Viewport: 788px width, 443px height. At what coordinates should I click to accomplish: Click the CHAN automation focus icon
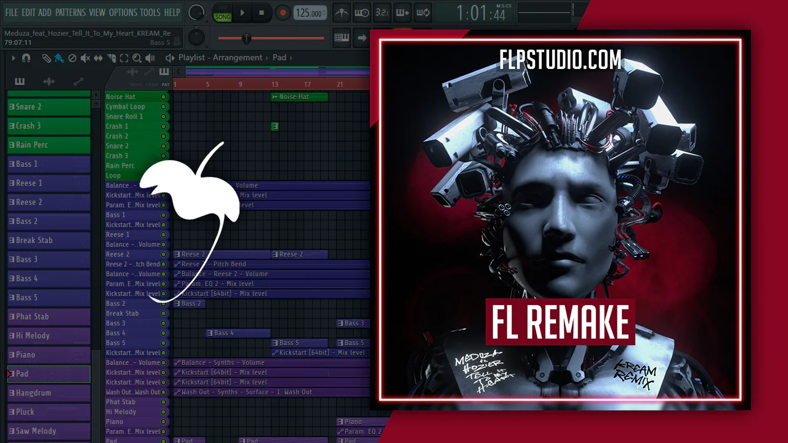tap(148, 72)
